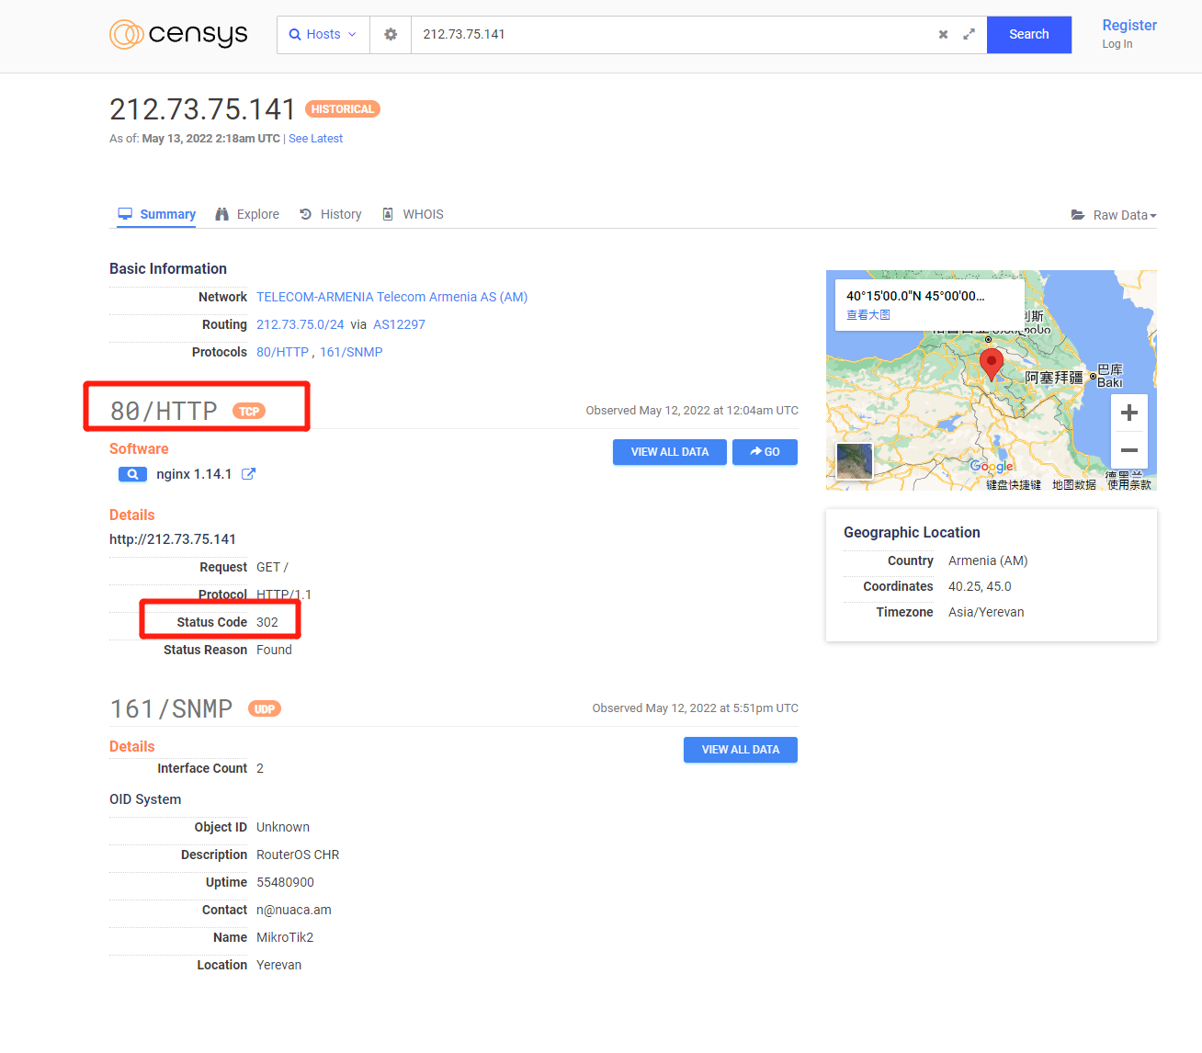Click the GO button for HTTP service
The image size is (1202, 1053).
(x=765, y=452)
